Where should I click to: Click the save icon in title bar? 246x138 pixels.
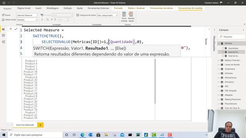(x=4, y=3)
